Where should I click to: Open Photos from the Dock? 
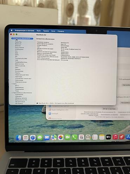61,137
